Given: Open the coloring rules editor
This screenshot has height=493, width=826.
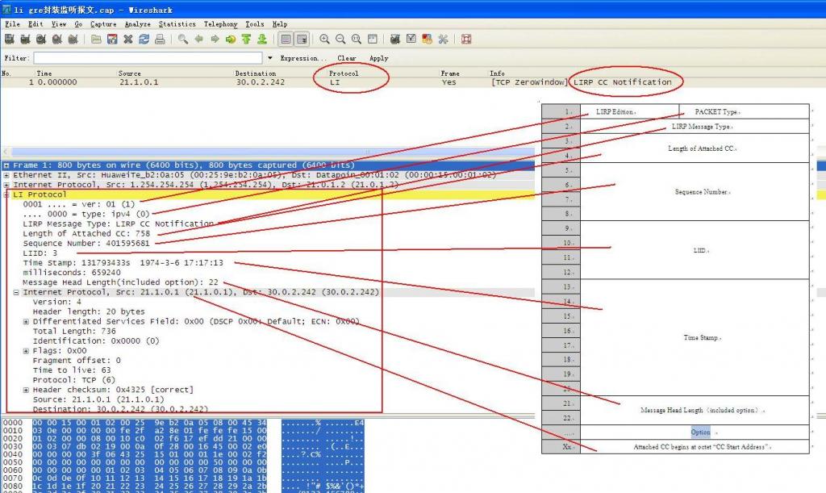Looking at the screenshot, I should coord(428,39).
